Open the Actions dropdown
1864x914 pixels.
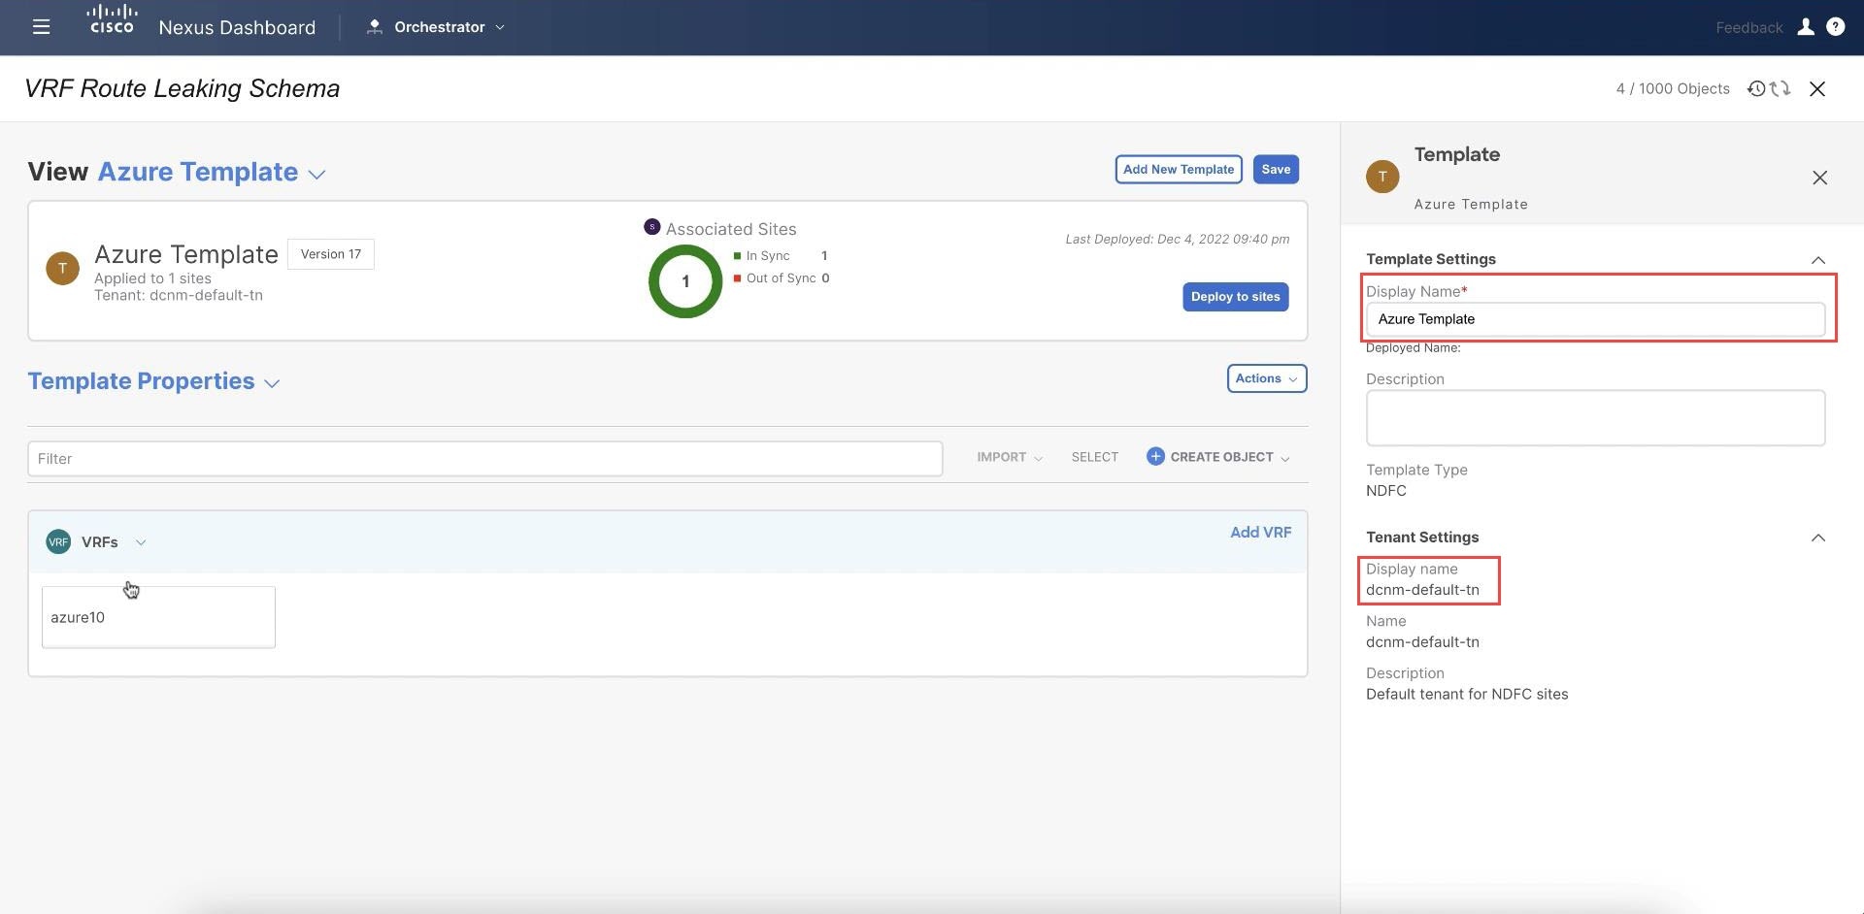coord(1267,378)
